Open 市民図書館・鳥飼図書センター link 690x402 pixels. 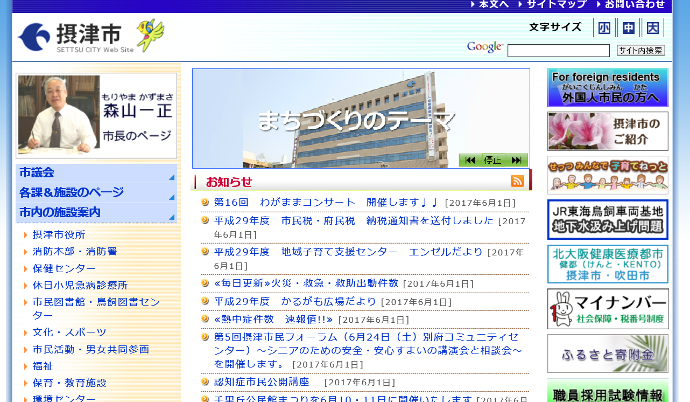(96, 308)
